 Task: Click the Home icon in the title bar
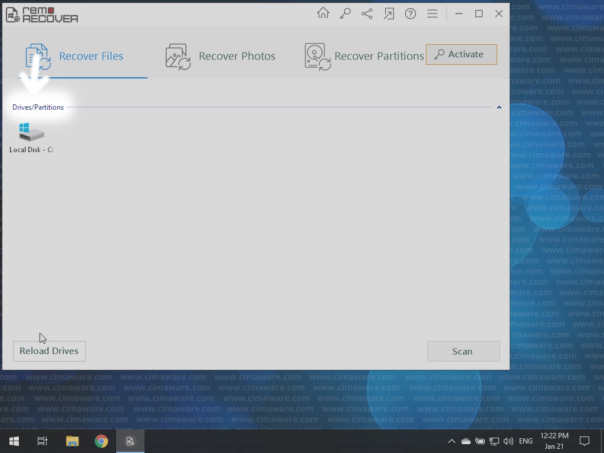coord(323,14)
